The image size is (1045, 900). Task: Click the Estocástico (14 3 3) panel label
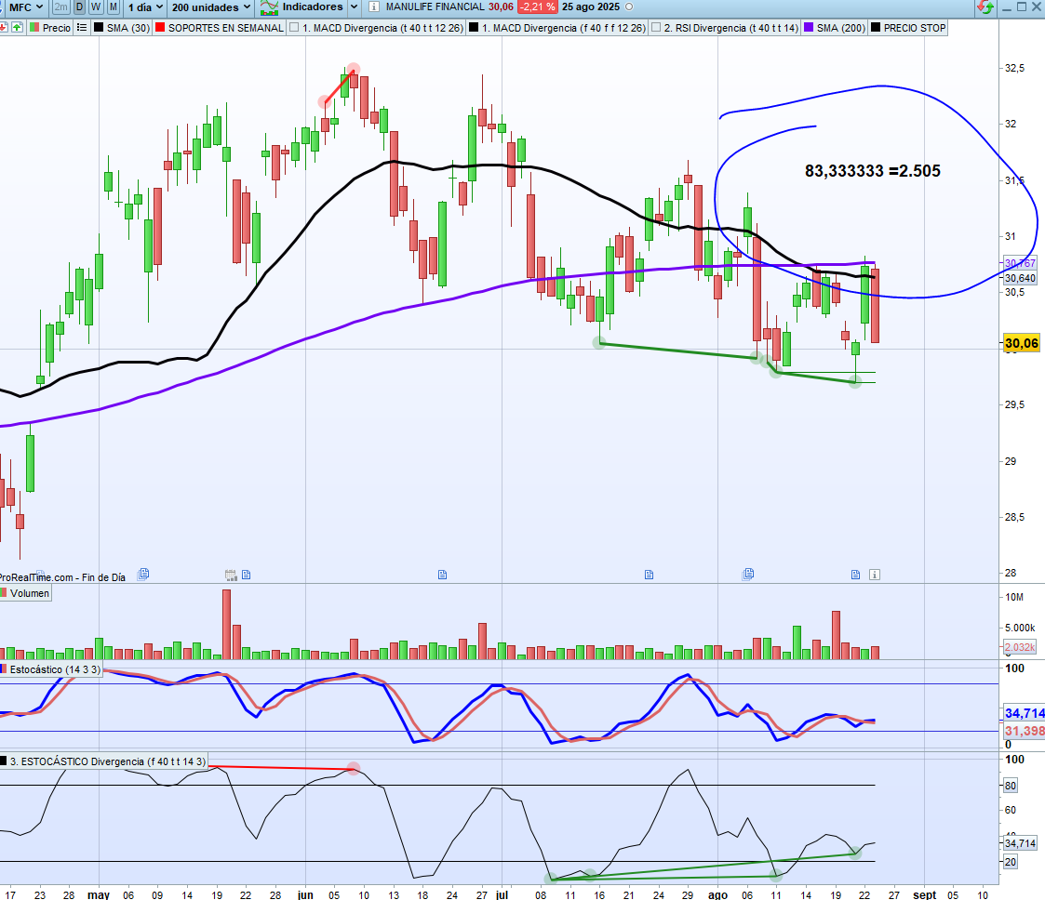[x=55, y=669]
